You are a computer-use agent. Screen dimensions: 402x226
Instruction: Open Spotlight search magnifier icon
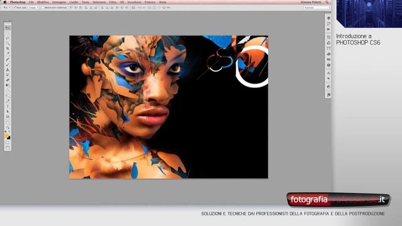[x=327, y=2]
